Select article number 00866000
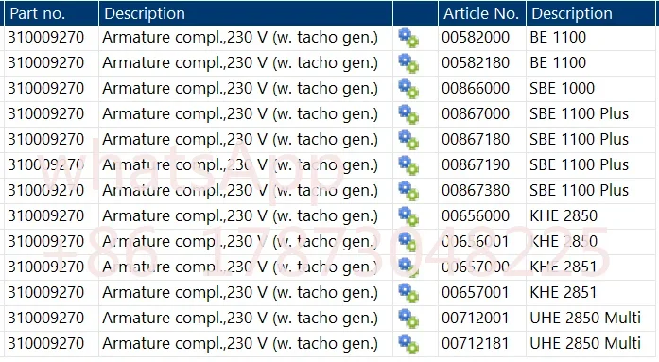The image size is (659, 362). tap(476, 88)
